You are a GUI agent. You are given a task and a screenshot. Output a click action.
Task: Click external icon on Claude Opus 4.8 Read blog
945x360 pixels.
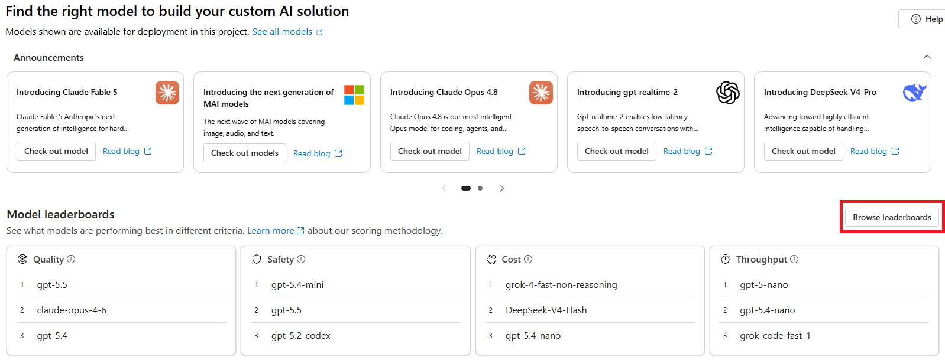522,151
